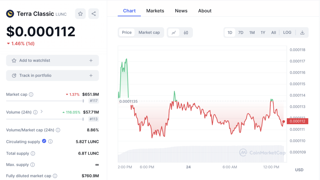The image size is (320, 180).
Task: Click the Market cap info icon
Action: point(31,95)
